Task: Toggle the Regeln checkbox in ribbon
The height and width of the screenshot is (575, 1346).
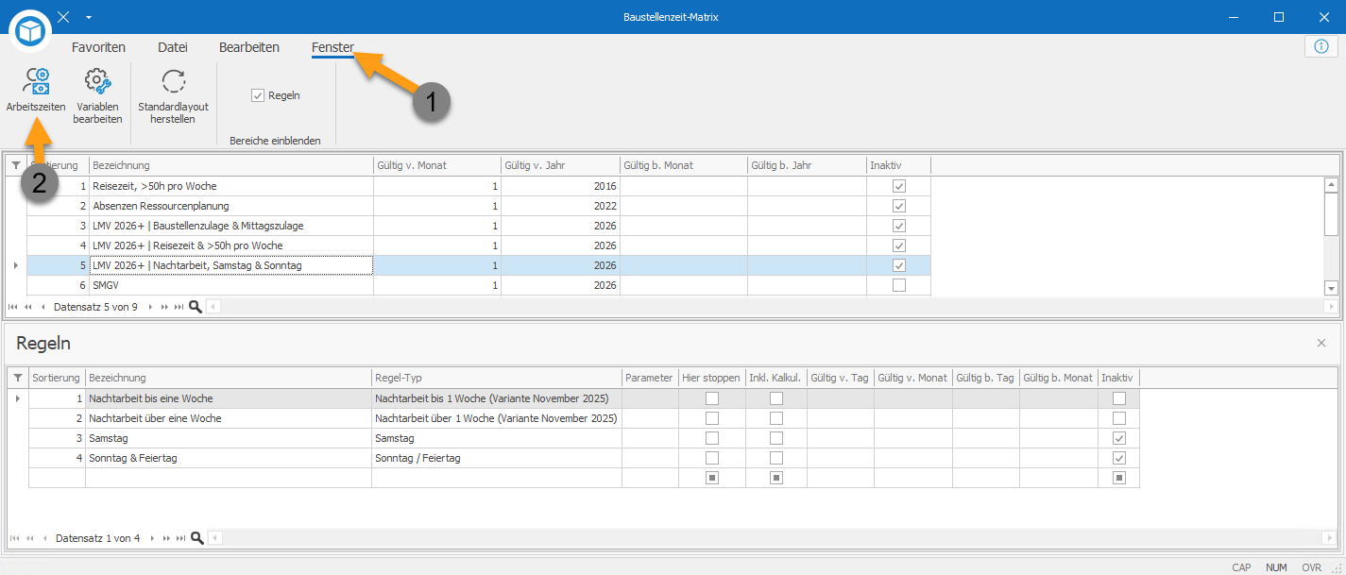Action: (258, 95)
